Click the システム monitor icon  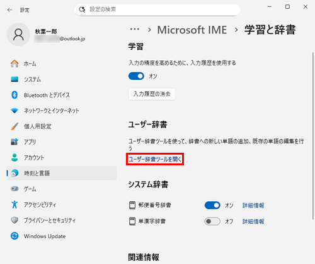(x=14, y=79)
